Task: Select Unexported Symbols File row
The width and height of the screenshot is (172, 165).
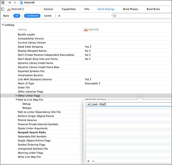Action: pyautogui.click(x=33, y=149)
